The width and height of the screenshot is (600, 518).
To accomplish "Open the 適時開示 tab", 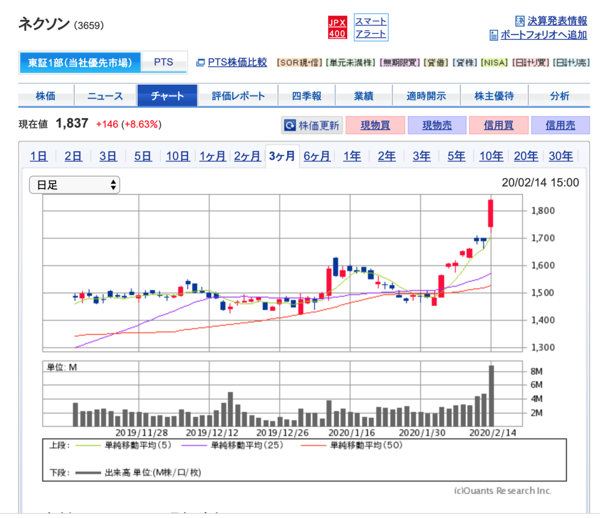I will pos(426,96).
